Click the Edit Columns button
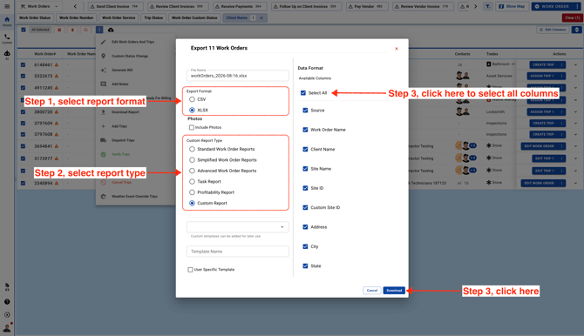Viewport: 584px width, 336px height. 553,30
